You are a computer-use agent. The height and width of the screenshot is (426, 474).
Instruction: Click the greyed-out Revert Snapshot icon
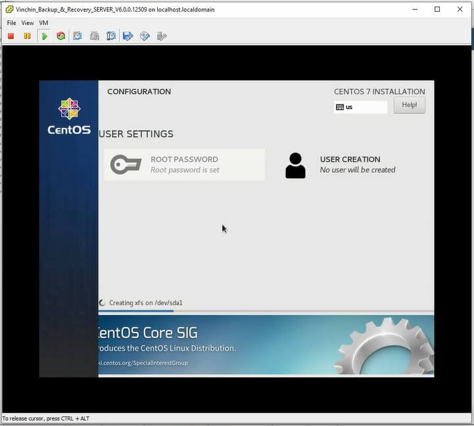pos(95,36)
